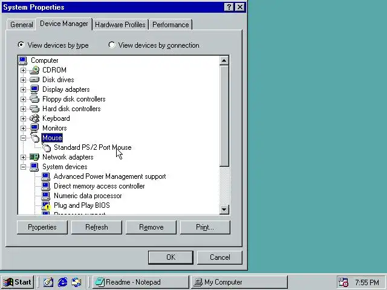
Task: Select the Numeric data processor entry
Action: coord(88,196)
